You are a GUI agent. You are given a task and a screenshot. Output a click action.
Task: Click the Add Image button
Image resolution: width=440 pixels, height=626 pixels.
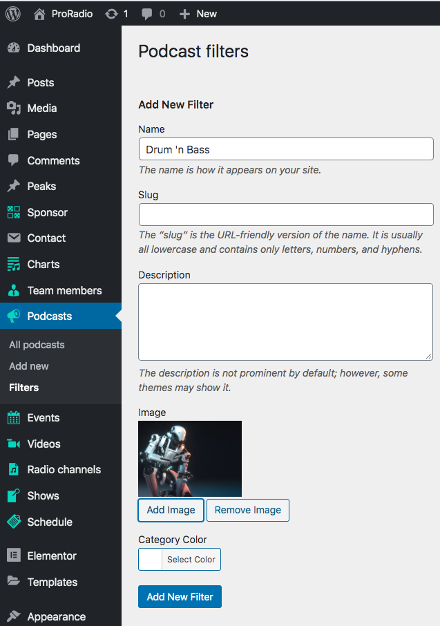click(171, 510)
